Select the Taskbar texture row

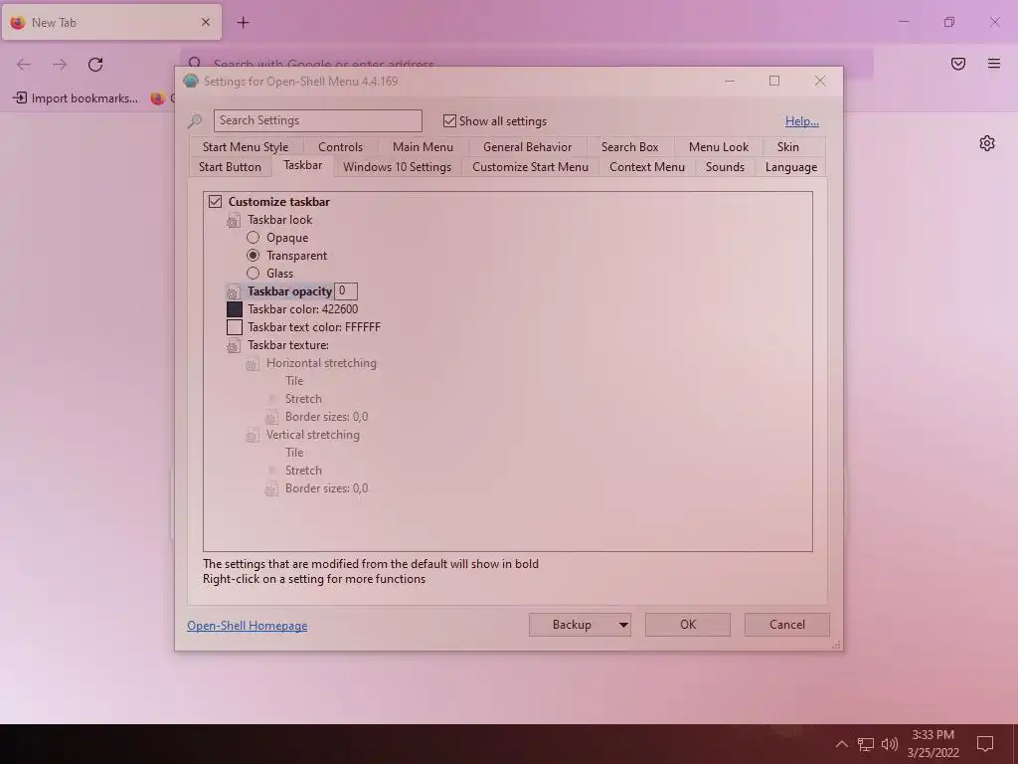287,345
